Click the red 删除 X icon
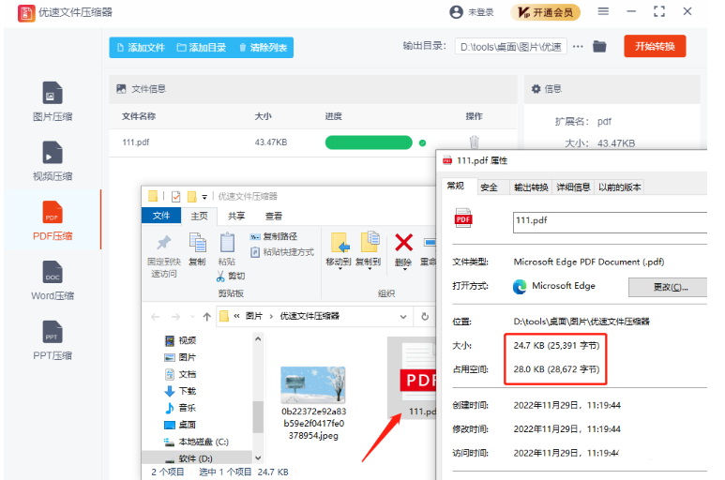The width and height of the screenshot is (725, 480). (403, 243)
